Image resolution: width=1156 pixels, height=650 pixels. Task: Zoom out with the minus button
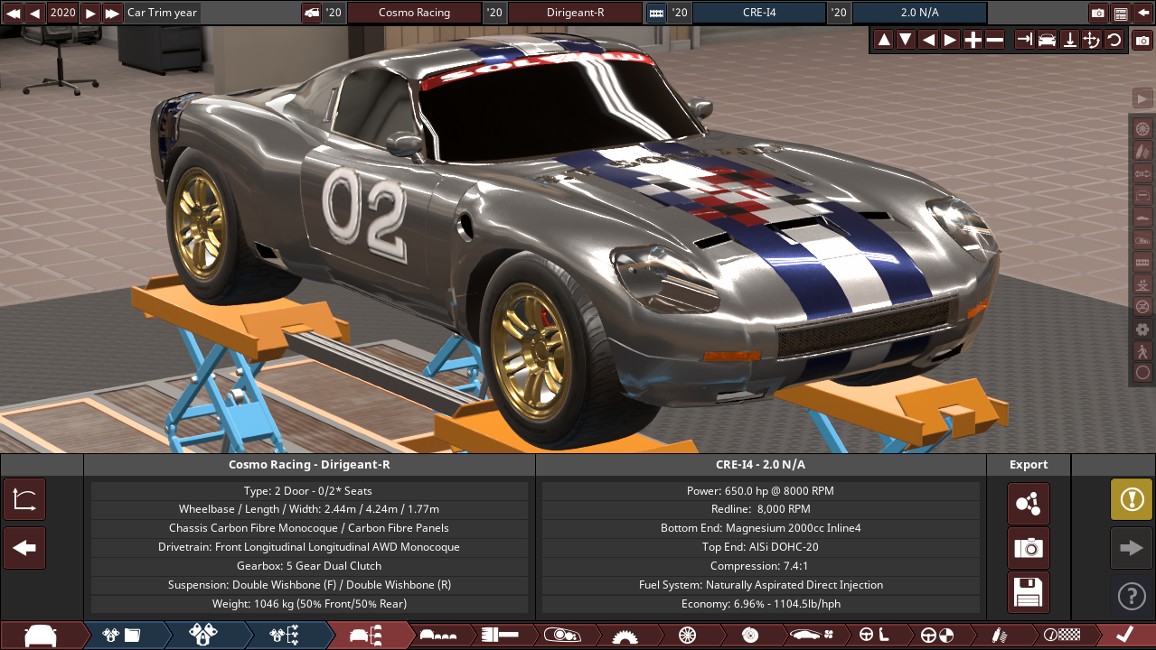tap(994, 40)
